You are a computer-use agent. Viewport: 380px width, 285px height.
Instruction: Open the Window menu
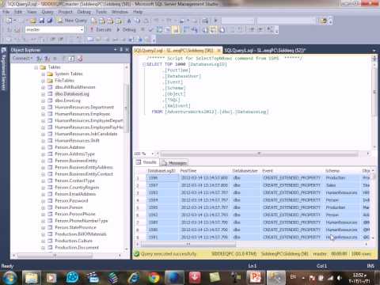tap(120, 12)
